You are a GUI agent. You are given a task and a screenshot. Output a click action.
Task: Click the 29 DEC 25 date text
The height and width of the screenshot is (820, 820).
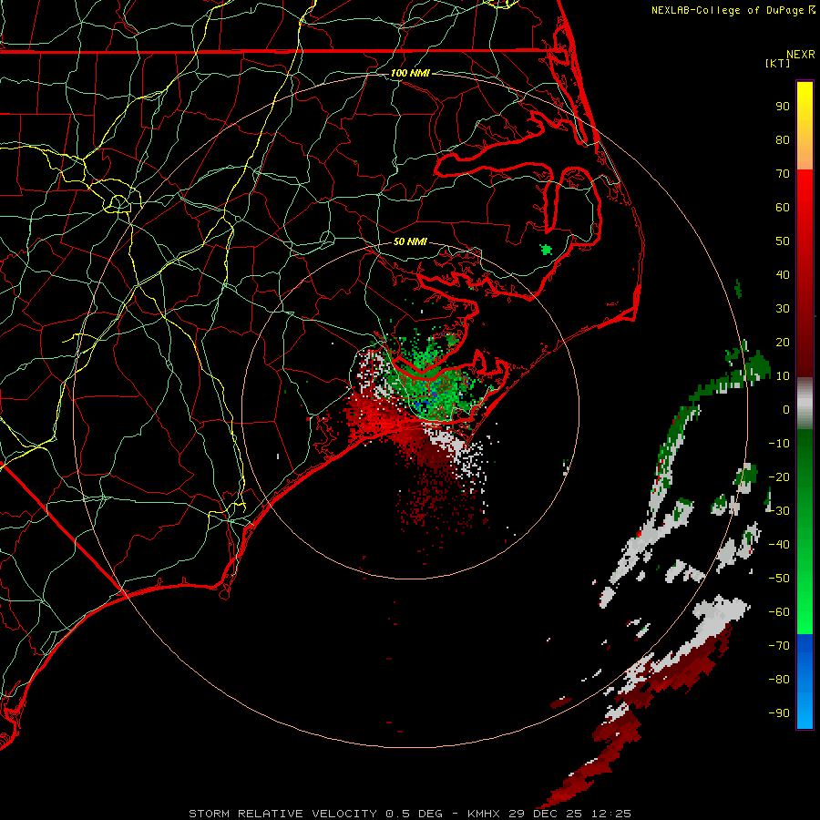coord(545,814)
